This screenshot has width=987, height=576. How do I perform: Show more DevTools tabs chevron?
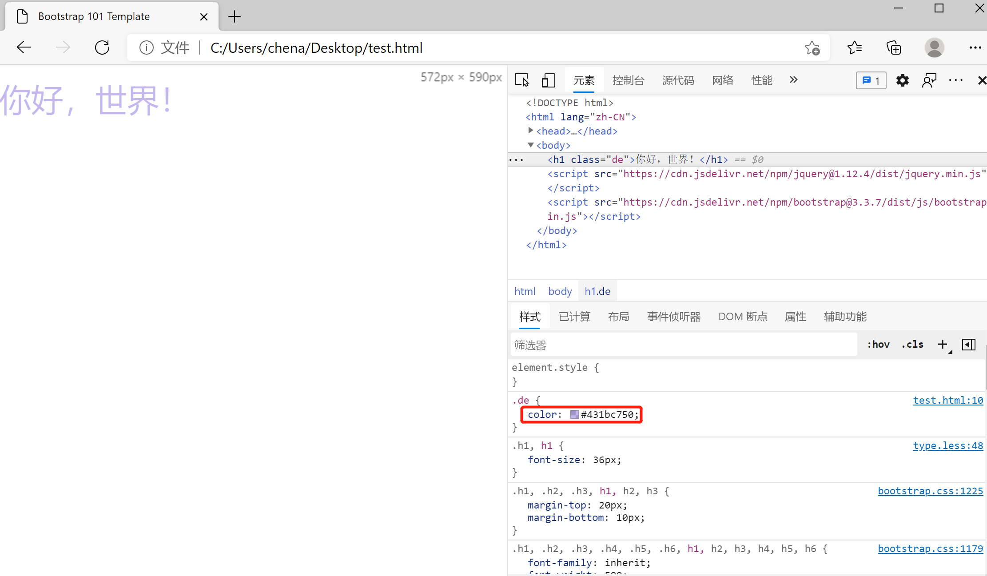(793, 80)
